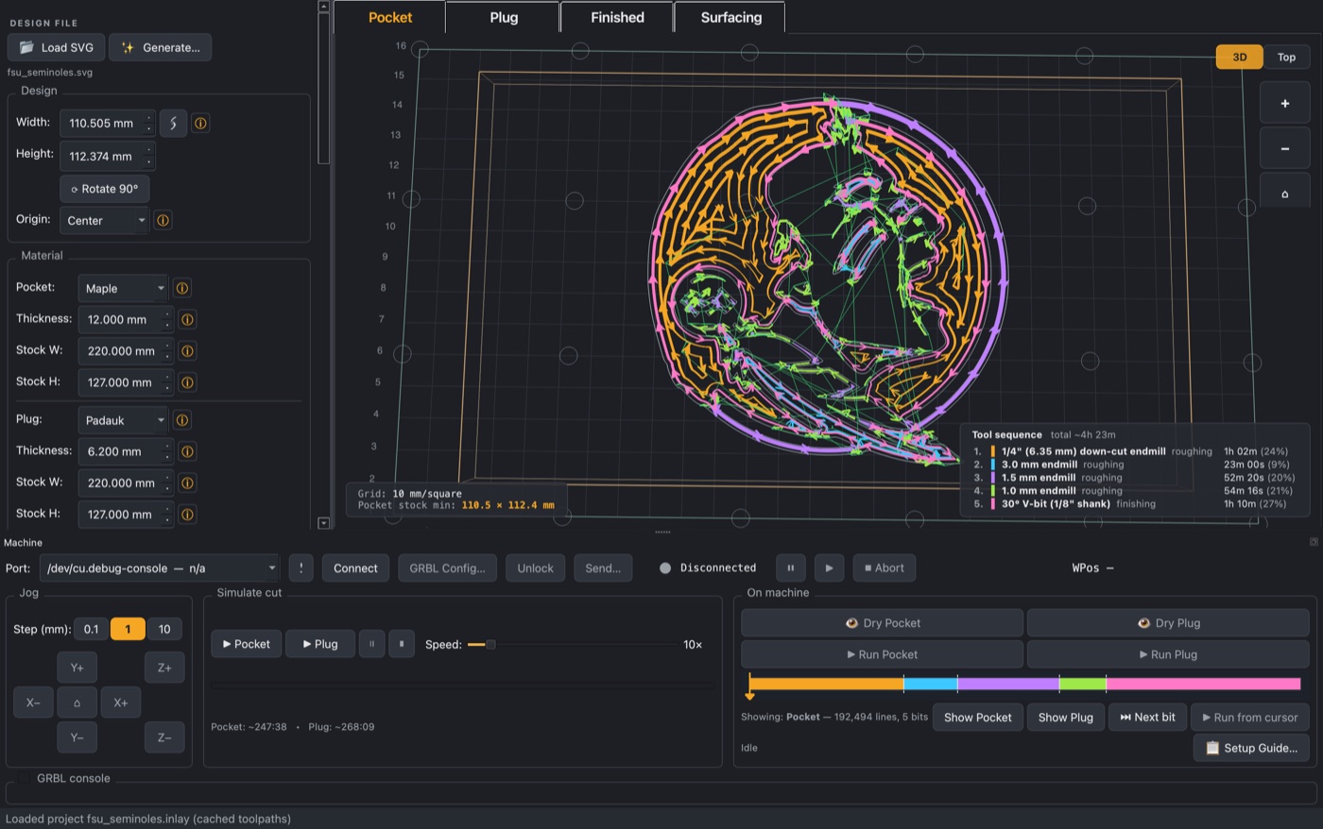Click the Width value stepper arrows
The height and width of the screenshot is (829, 1323).
[148, 123]
